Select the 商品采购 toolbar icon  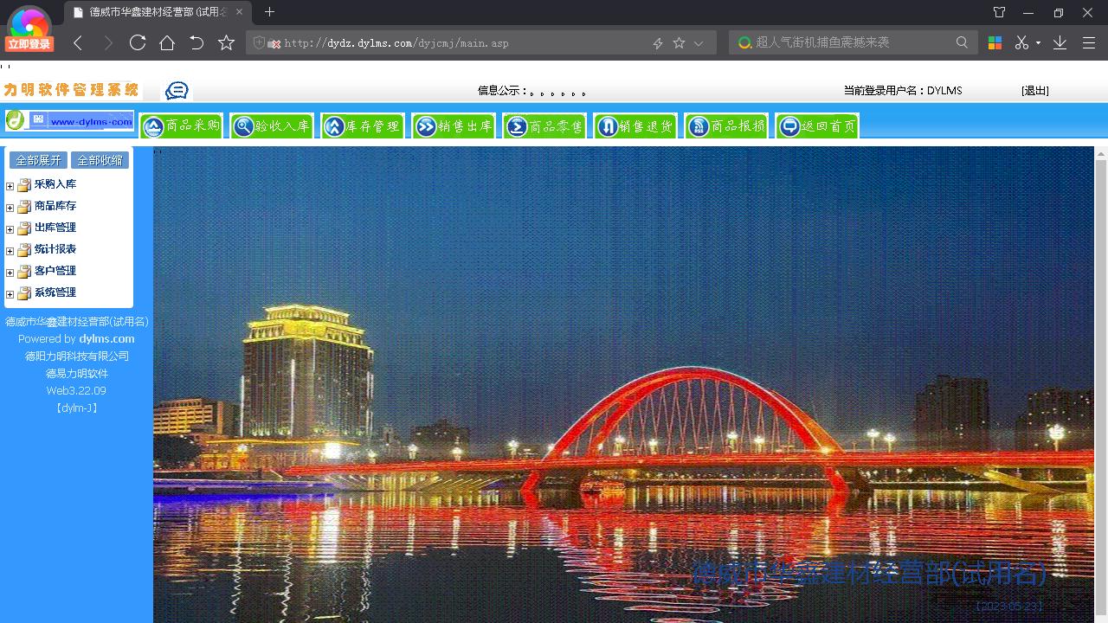181,125
